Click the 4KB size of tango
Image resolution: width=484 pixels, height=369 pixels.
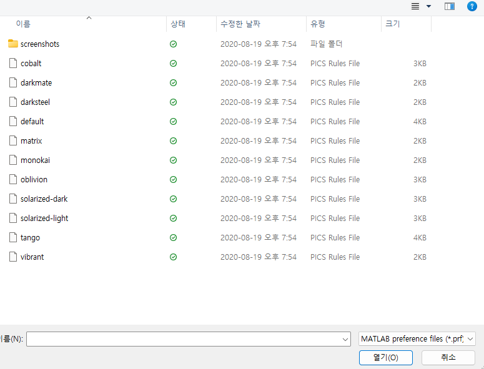click(420, 237)
